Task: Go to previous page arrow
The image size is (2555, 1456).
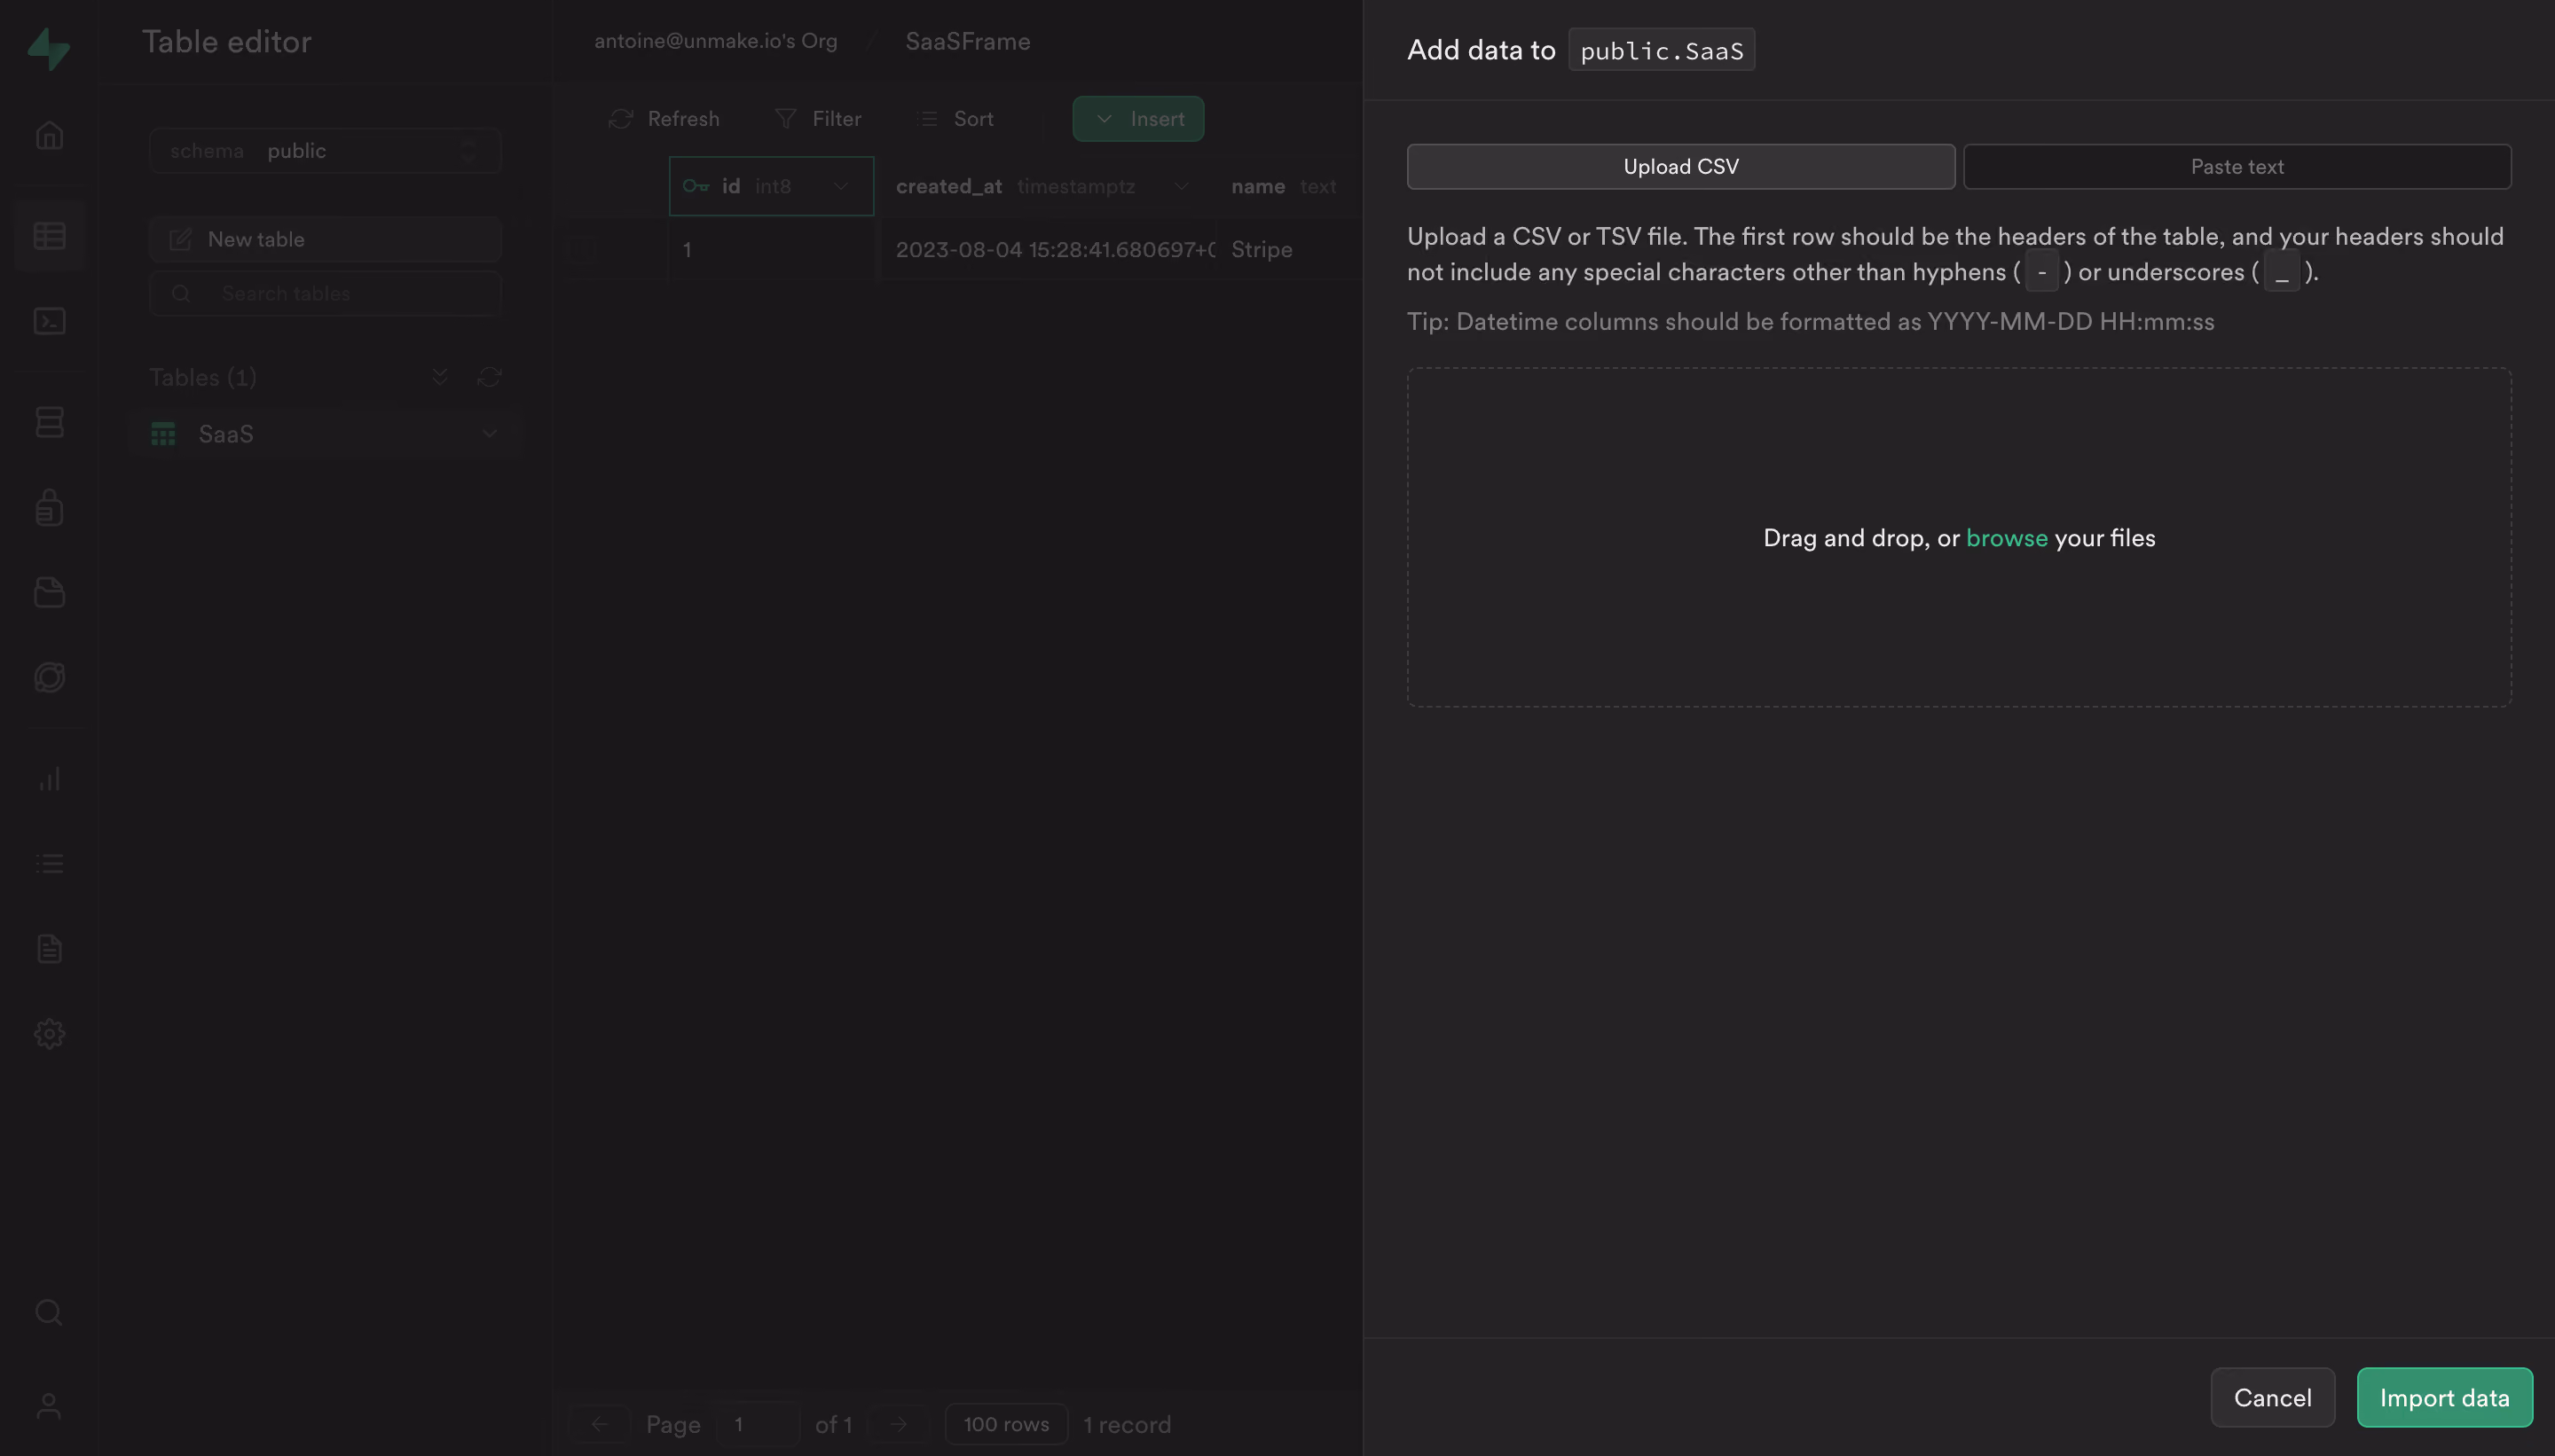Action: click(599, 1424)
